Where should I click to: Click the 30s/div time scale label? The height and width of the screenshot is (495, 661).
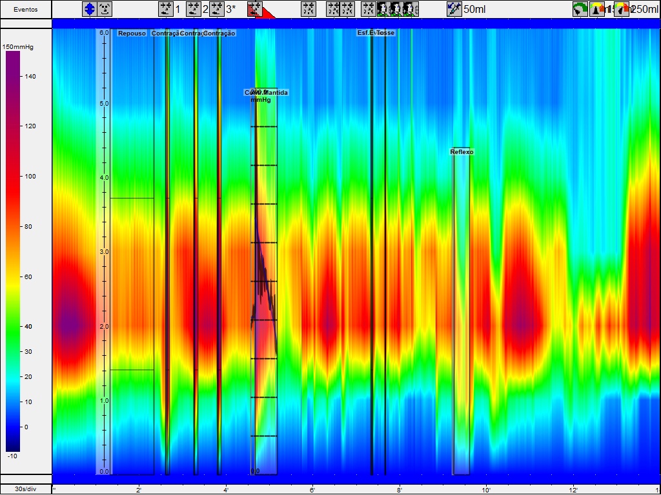(x=26, y=489)
